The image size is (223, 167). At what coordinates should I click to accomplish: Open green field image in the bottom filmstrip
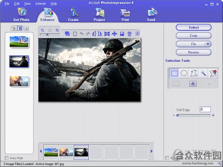51,152
